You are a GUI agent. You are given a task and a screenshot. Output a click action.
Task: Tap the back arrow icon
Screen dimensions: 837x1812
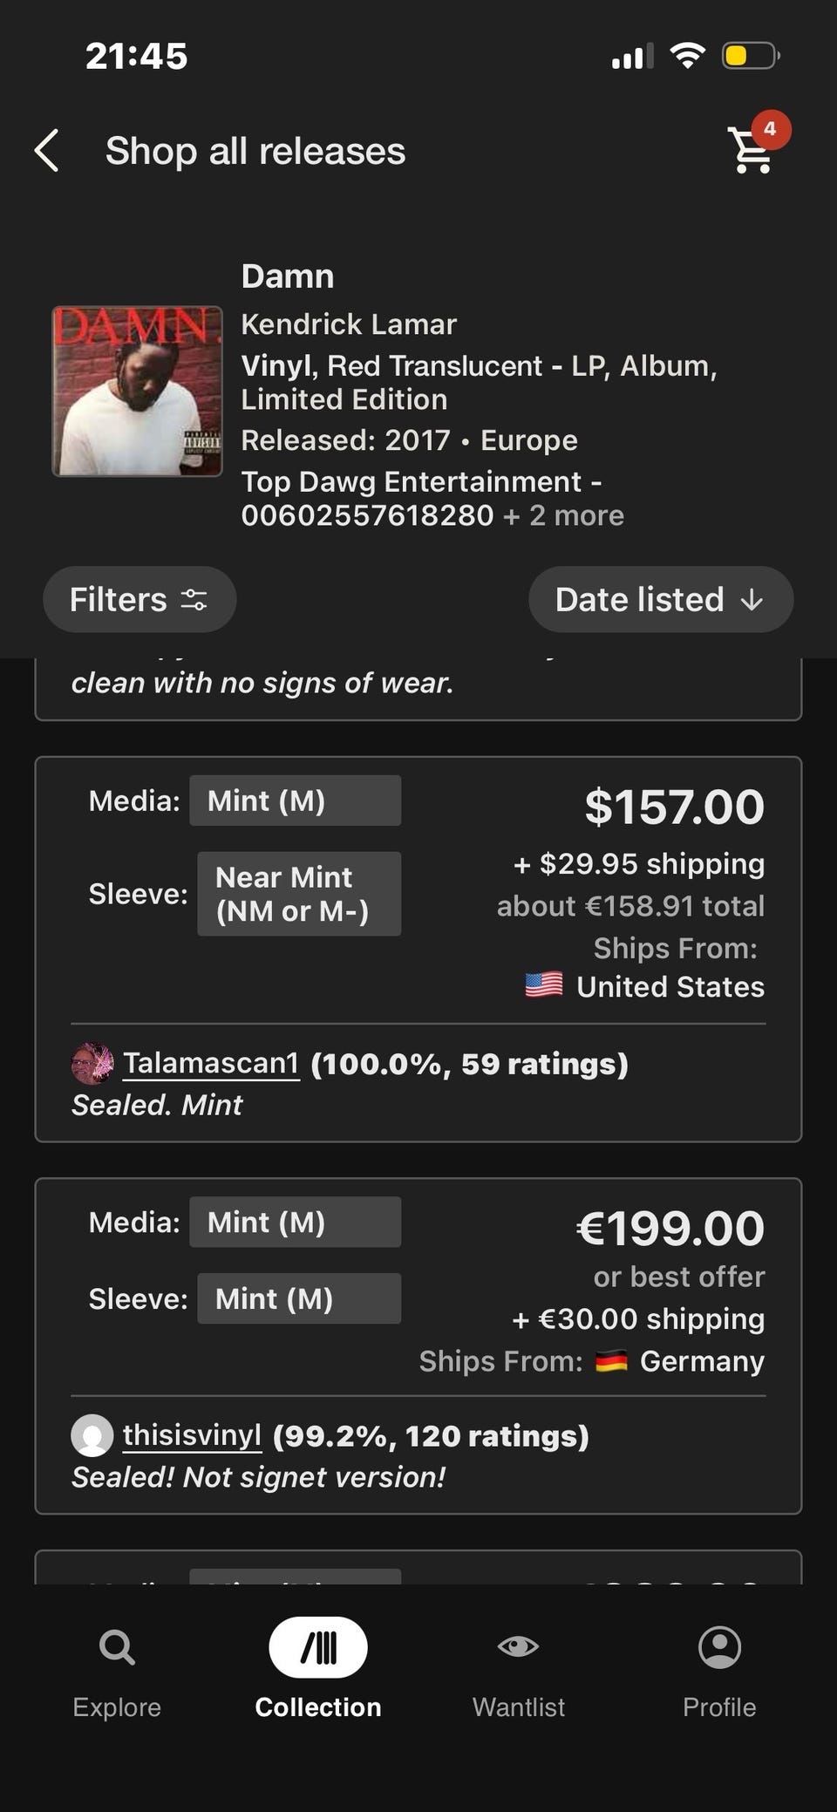(47, 151)
